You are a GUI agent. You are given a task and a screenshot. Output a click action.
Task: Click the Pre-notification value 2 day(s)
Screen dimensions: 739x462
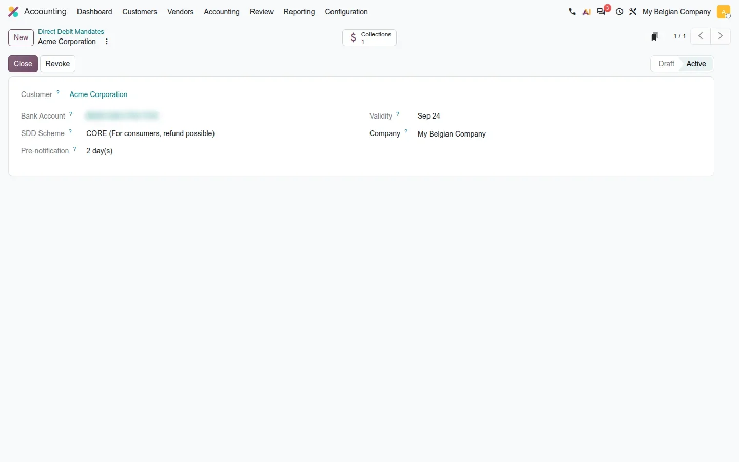pyautogui.click(x=100, y=151)
